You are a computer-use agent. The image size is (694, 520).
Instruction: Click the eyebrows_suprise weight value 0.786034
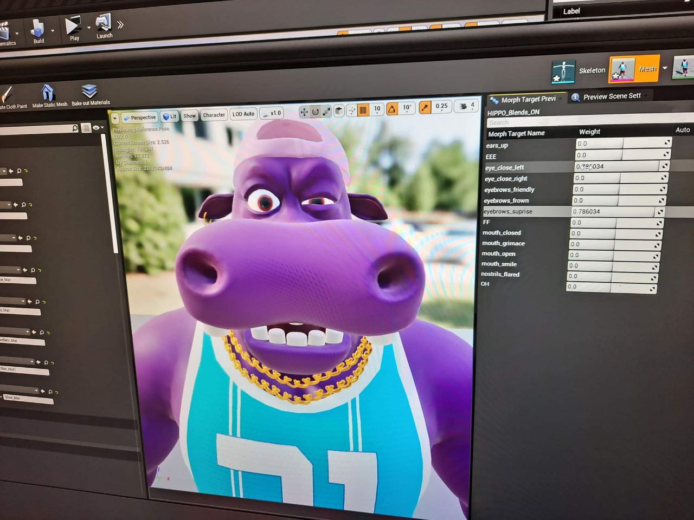click(x=617, y=211)
